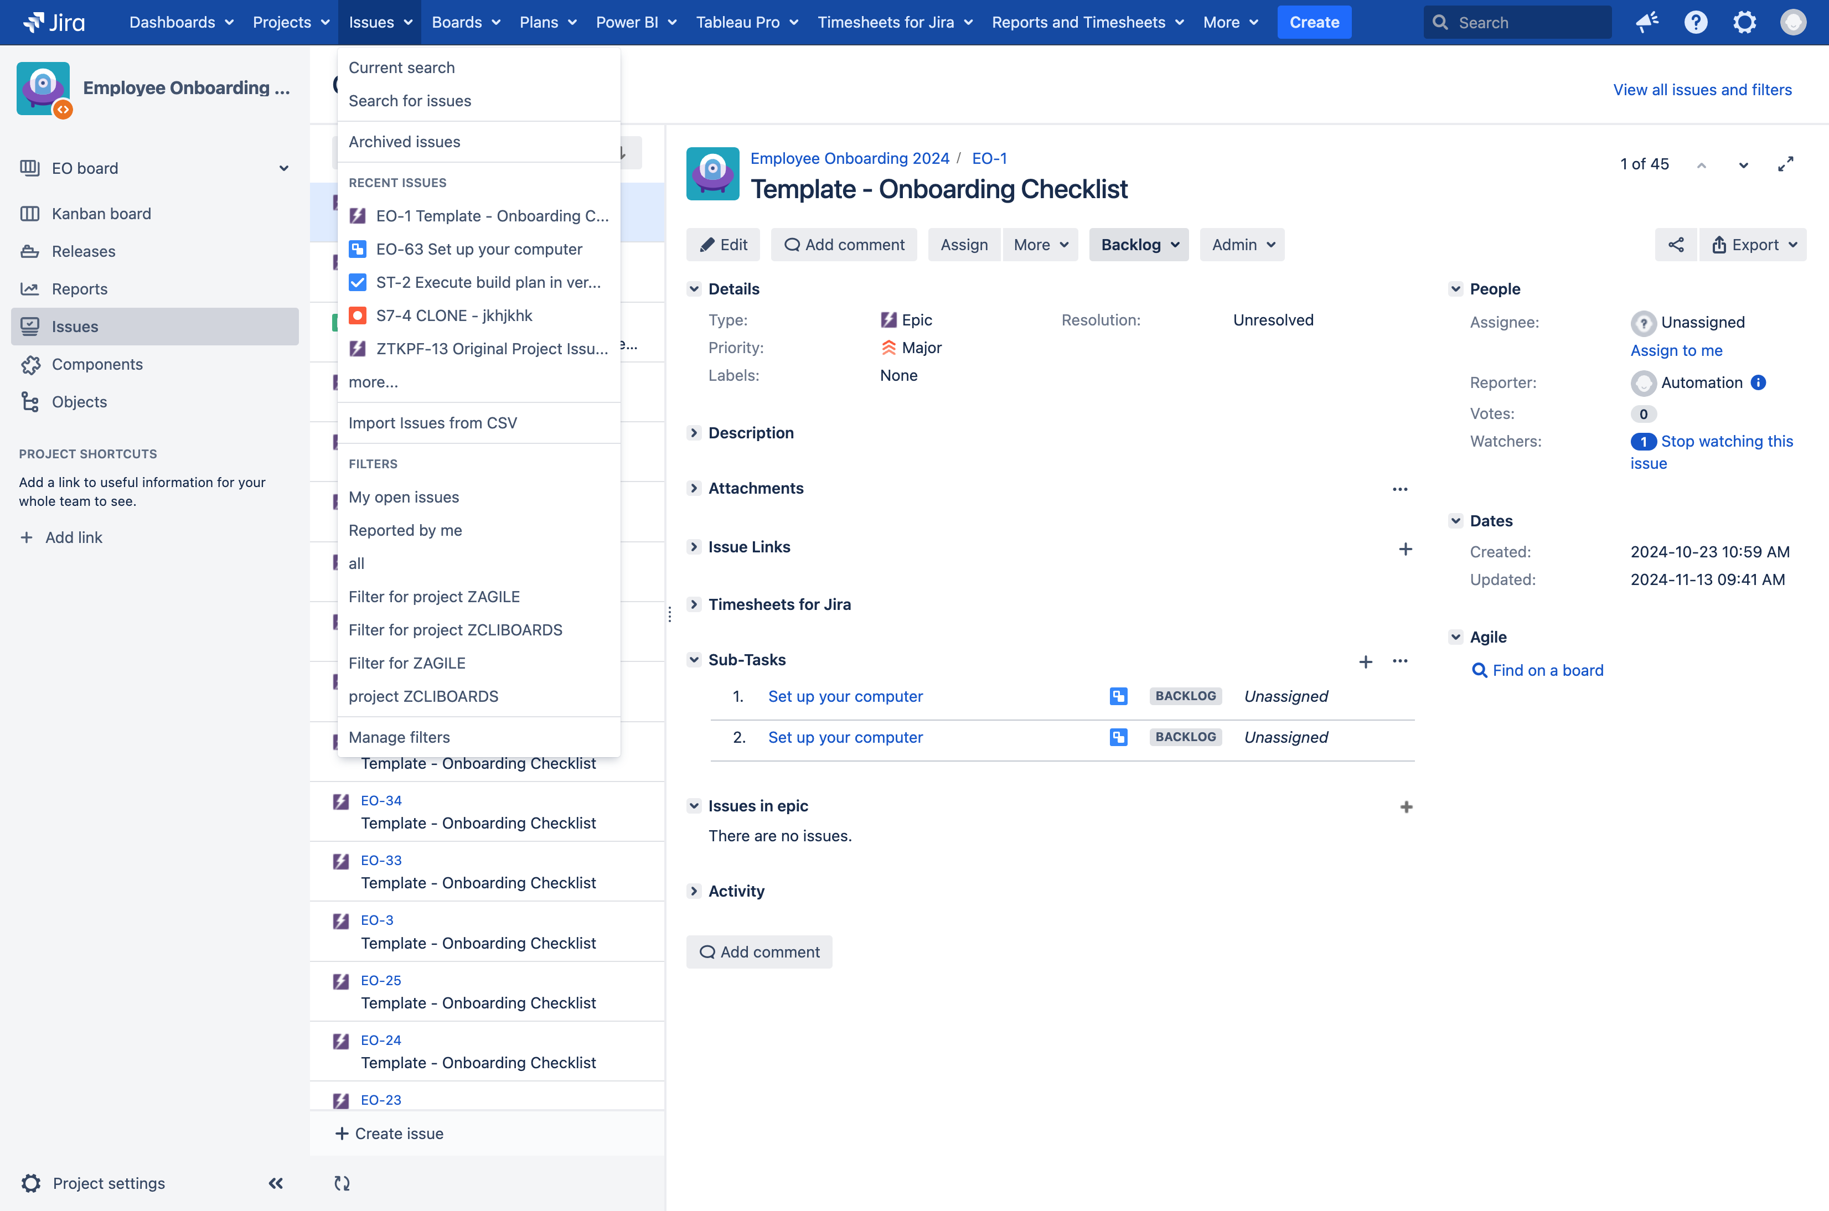The height and width of the screenshot is (1211, 1829).
Task: Click View all issues and filters
Action: point(1702,90)
